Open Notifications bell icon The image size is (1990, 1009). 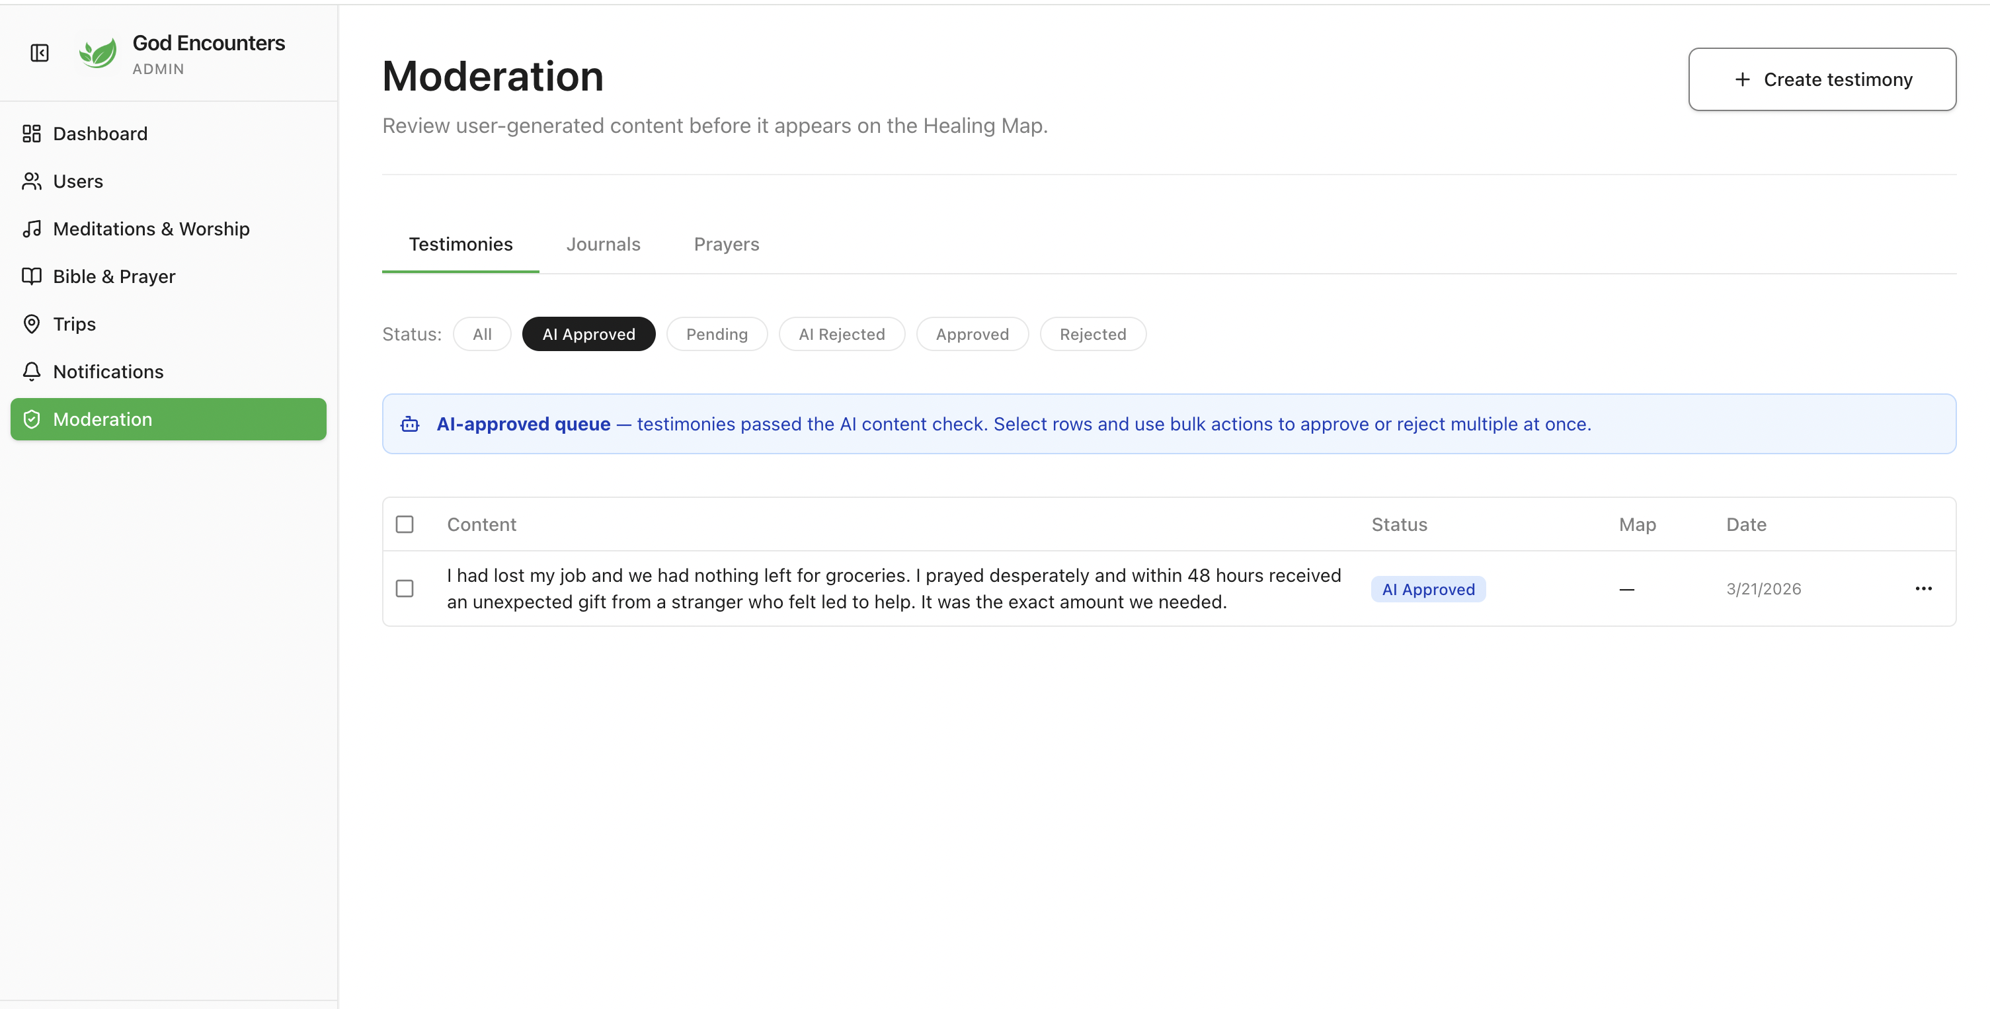coord(32,372)
